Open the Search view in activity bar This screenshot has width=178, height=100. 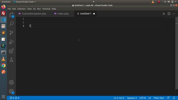11,24
